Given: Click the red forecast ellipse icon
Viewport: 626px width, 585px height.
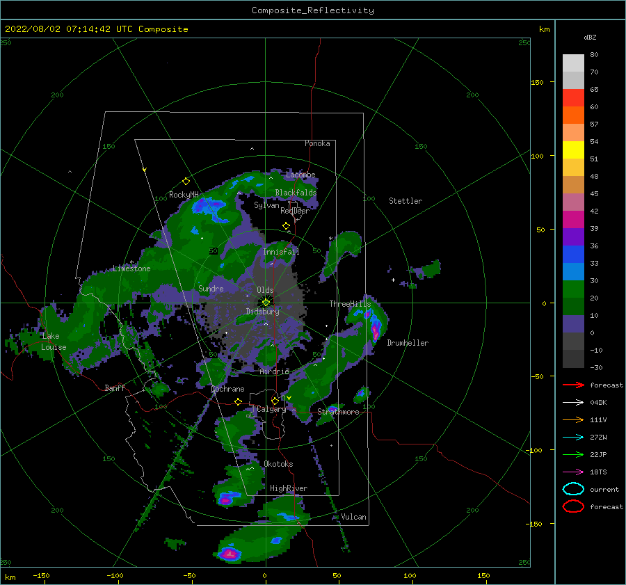Looking at the screenshot, I should pos(573,506).
